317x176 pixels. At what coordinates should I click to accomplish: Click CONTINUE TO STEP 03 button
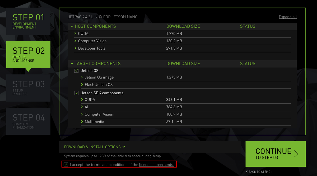click(276, 154)
